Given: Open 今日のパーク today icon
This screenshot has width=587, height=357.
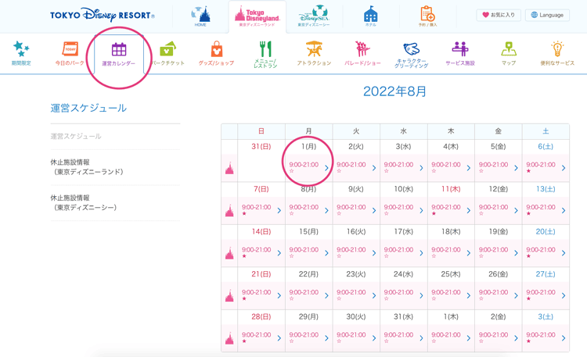Looking at the screenshot, I should [70, 50].
